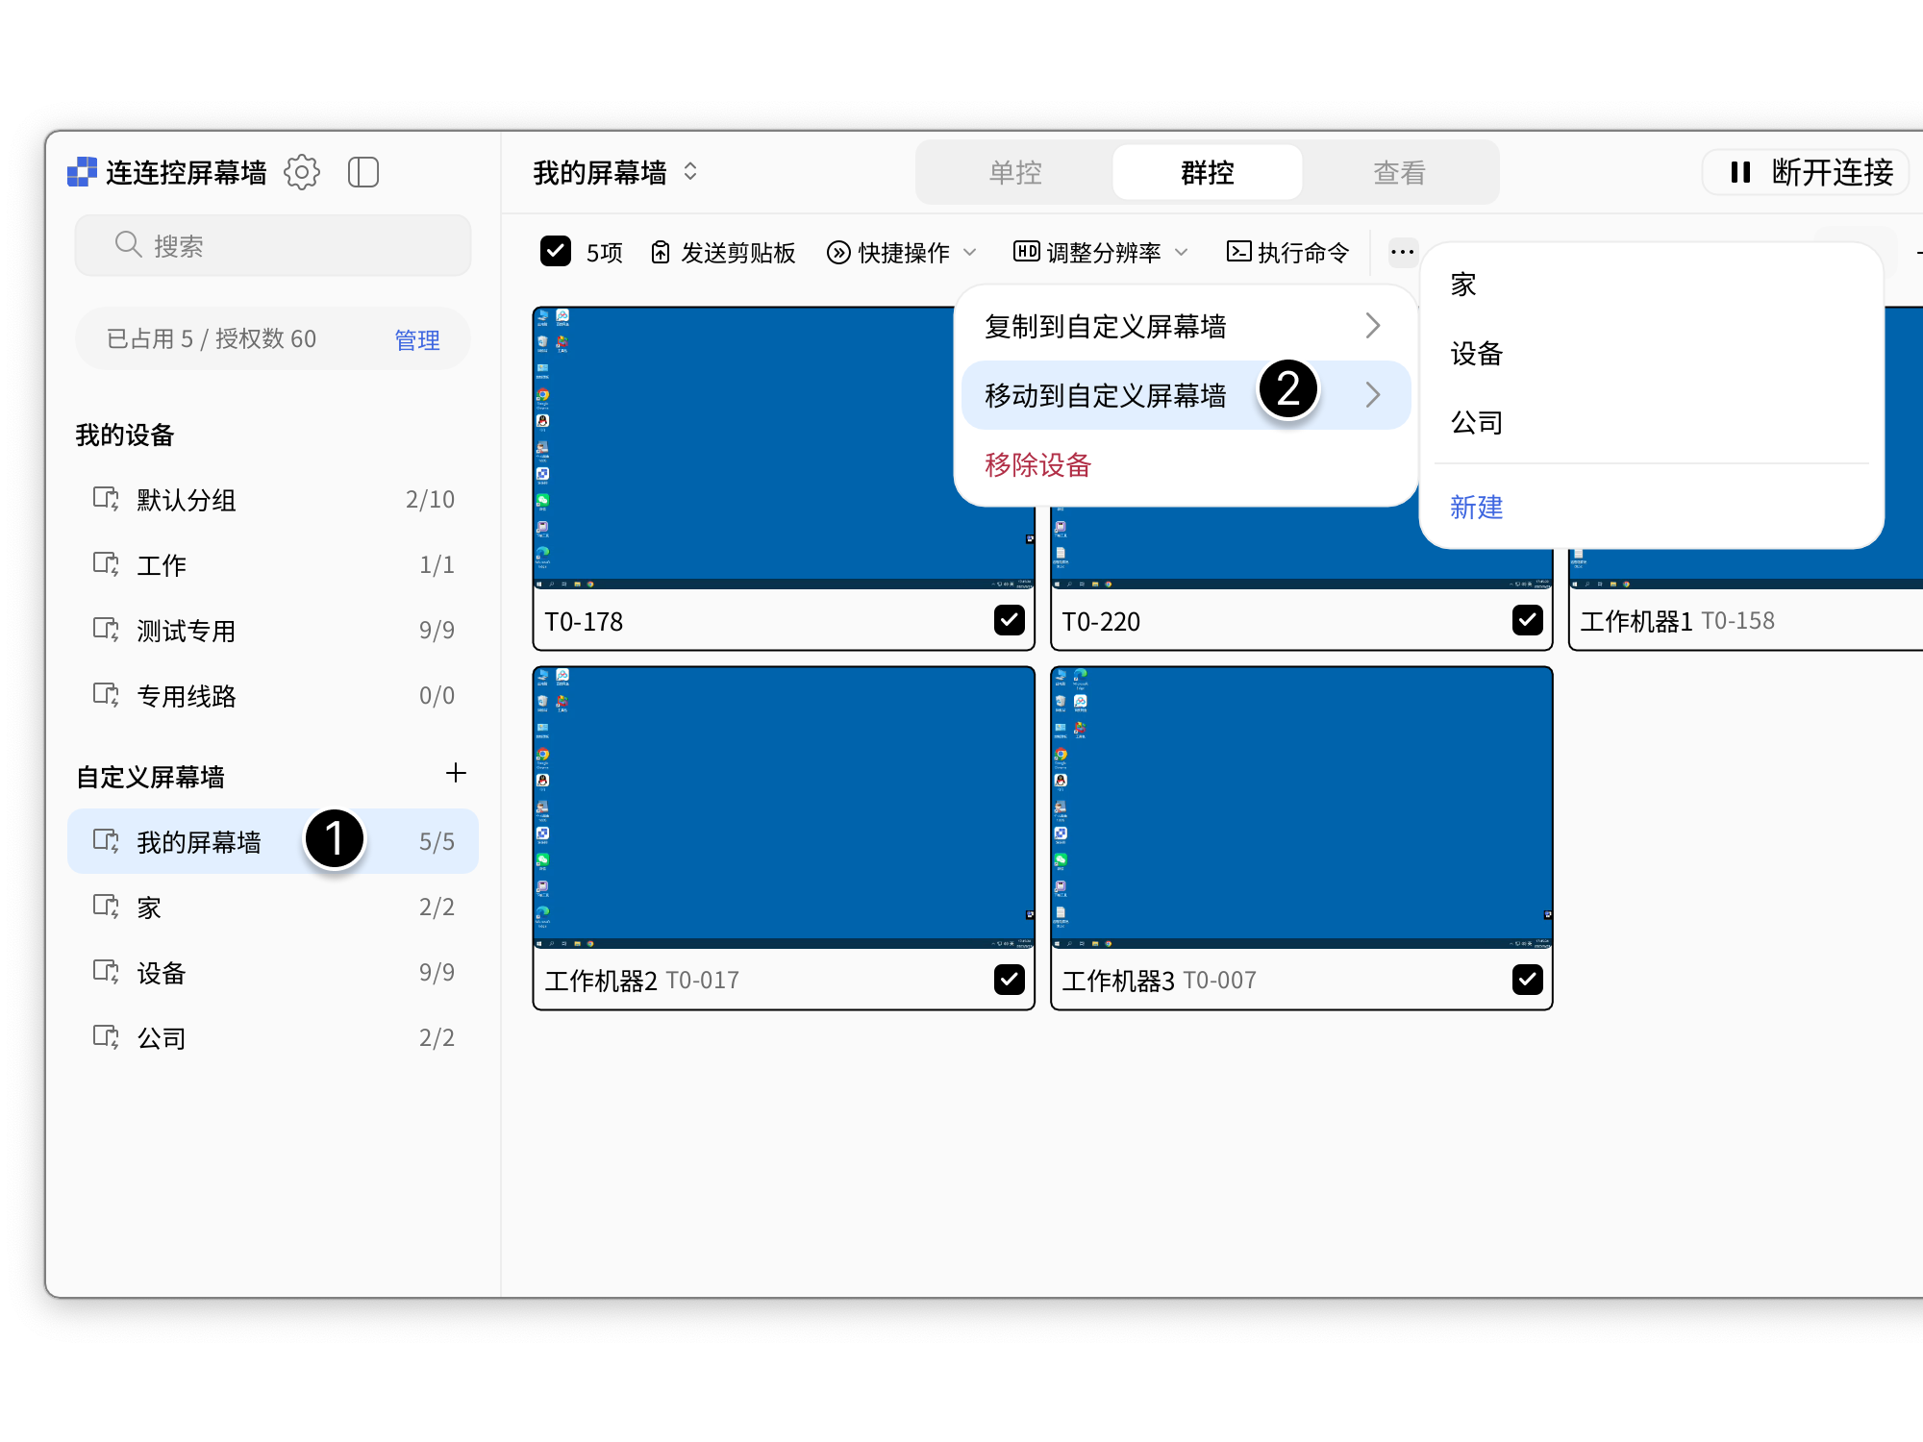1923x1442 pixels.
Task: Click the 连连控屏幕墙 app logo icon
Action: coord(83,172)
